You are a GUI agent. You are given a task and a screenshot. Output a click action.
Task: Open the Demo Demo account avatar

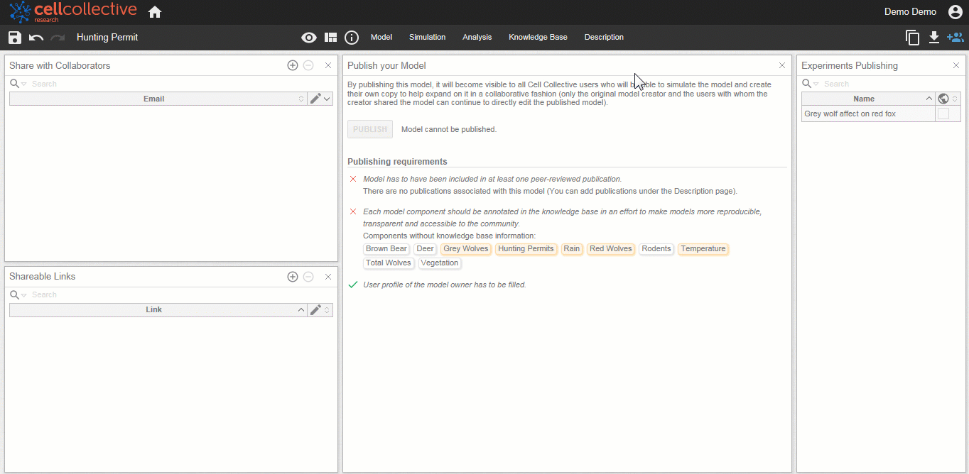coord(956,12)
